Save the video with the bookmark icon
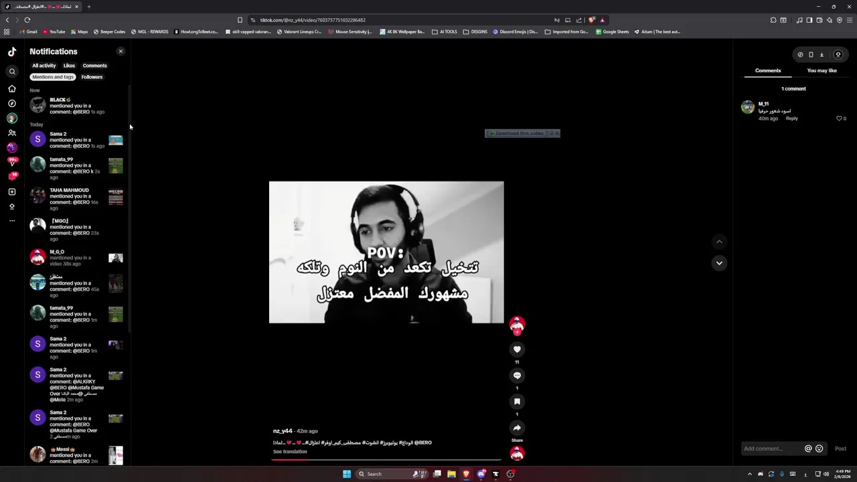The width and height of the screenshot is (857, 482). pos(517,402)
